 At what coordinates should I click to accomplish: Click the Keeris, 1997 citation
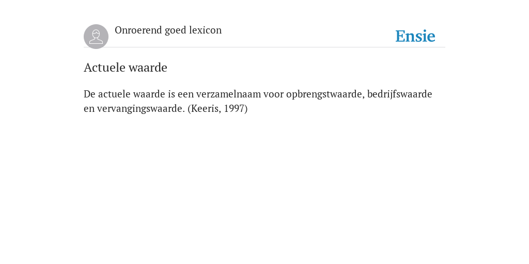[217, 109]
